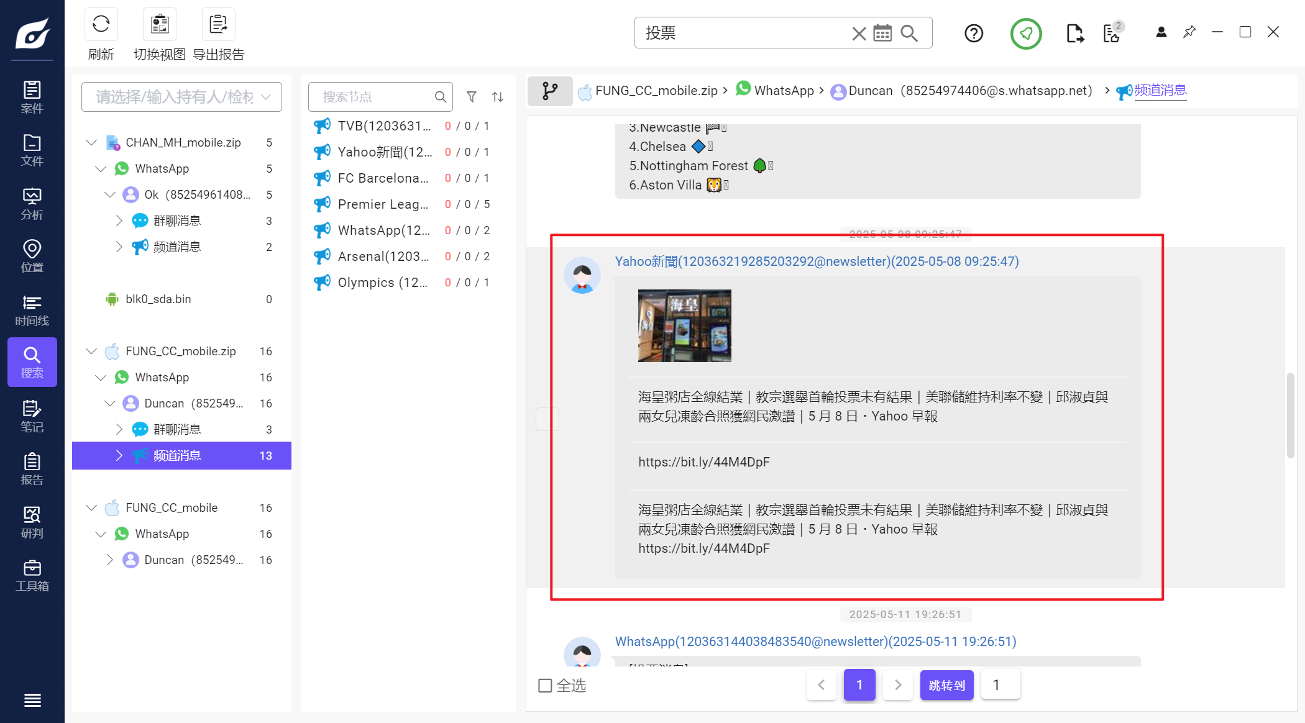Collapse the CHAN_MH_mobile.zip tree node
This screenshot has width=1305, height=723.
click(x=91, y=143)
